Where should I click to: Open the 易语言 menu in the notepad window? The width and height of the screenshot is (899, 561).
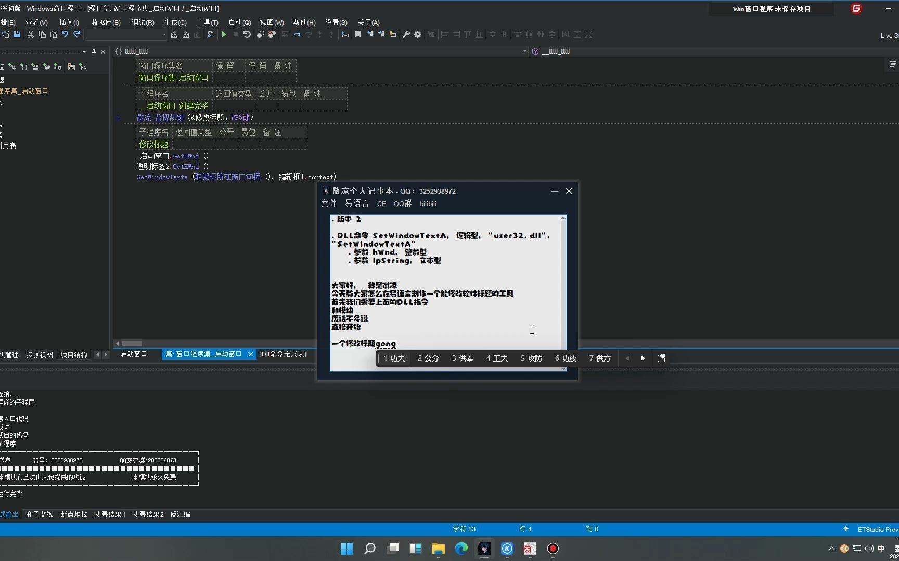click(357, 204)
